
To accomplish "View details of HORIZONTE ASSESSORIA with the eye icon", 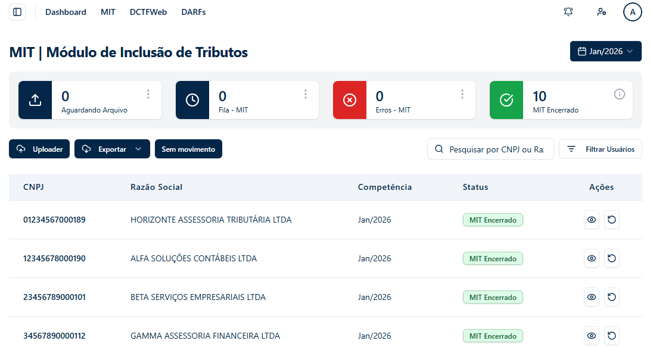I will [591, 220].
